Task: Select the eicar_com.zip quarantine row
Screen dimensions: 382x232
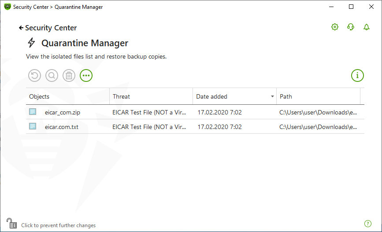Action: point(195,112)
